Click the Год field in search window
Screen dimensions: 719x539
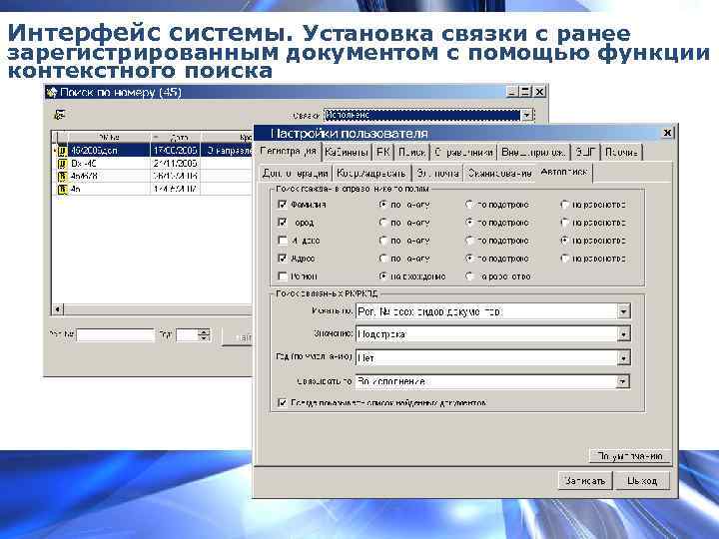(x=188, y=335)
